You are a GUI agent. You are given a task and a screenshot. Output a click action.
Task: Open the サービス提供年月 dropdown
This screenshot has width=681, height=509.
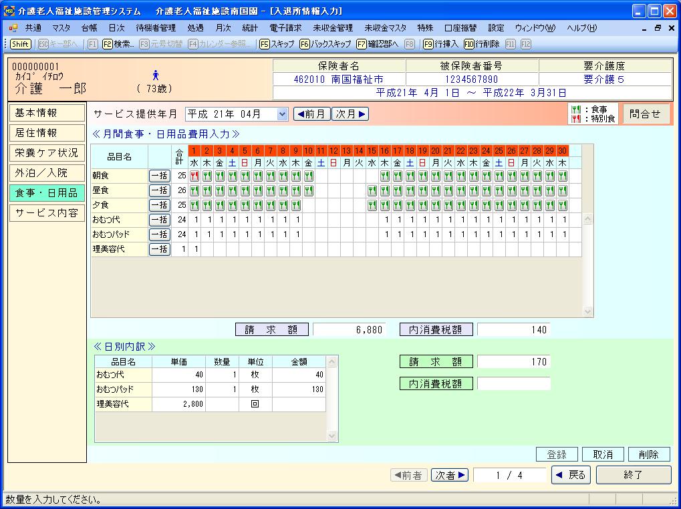pos(281,114)
